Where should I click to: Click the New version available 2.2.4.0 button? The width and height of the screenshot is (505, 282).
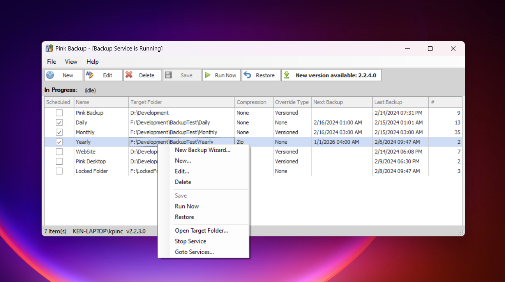[x=335, y=75]
